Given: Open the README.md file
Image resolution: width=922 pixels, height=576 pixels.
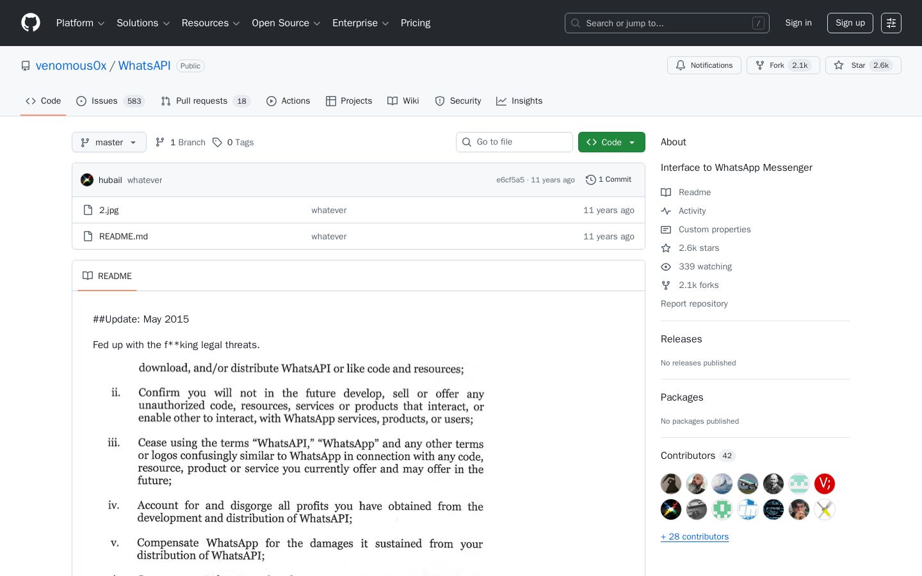Looking at the screenshot, I should coord(124,236).
